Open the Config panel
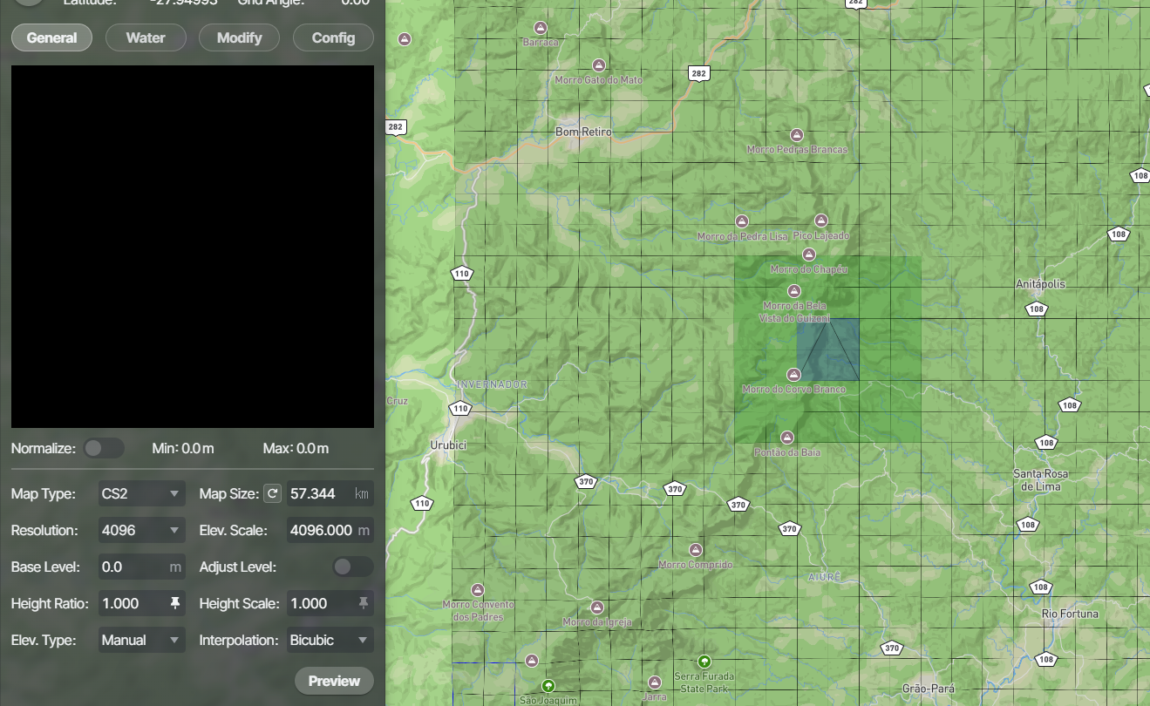Image resolution: width=1150 pixels, height=706 pixels. tap(333, 37)
